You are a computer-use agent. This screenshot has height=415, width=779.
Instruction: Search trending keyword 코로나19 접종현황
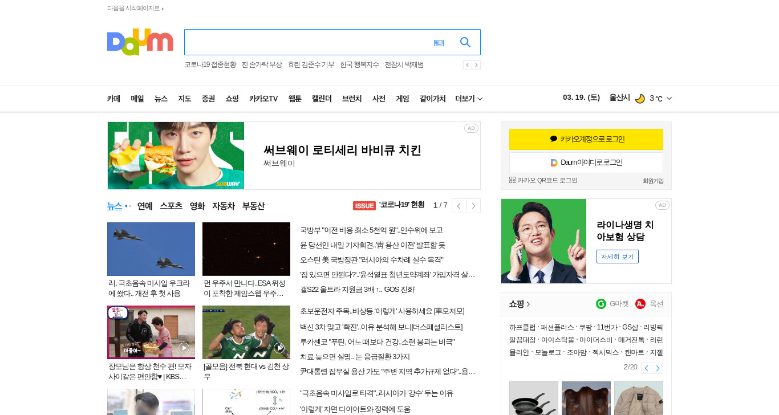[210, 65]
